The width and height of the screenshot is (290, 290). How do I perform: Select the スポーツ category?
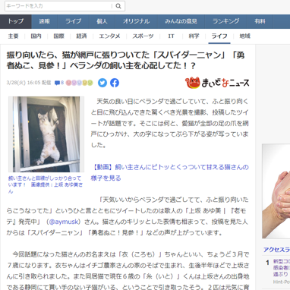pos(143,36)
